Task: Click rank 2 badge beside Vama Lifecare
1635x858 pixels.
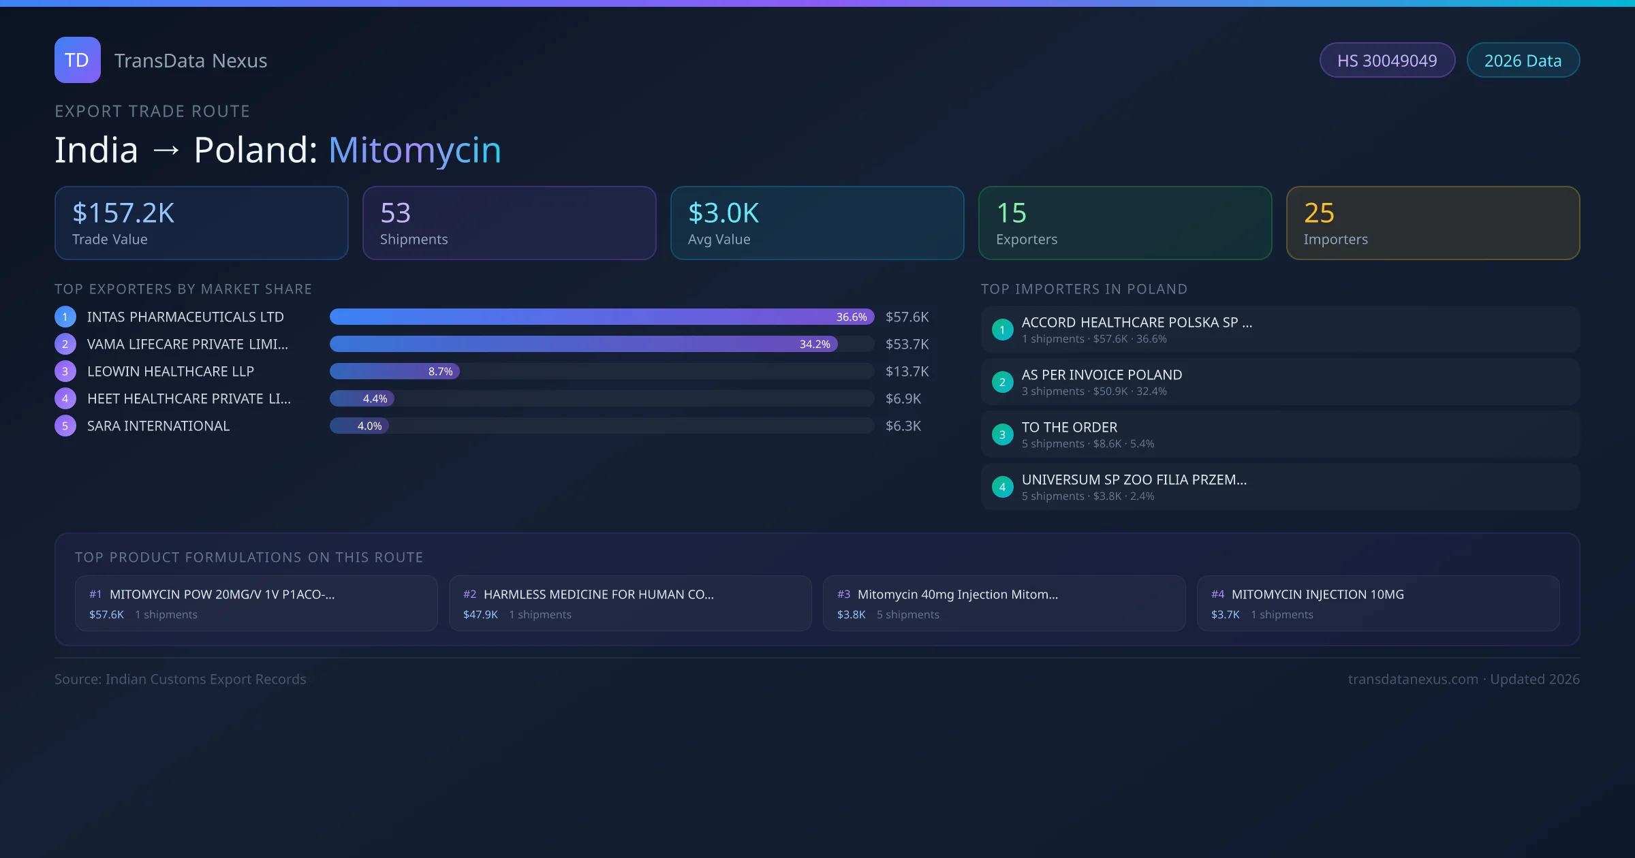Action: pos(65,344)
